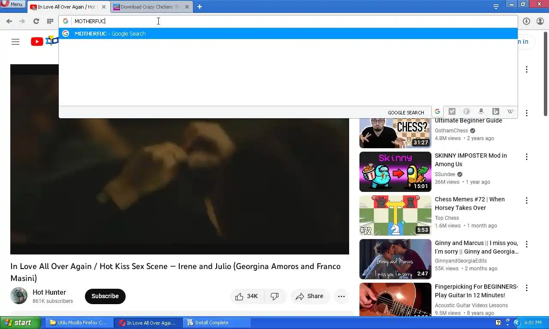Open the GinnyandGeorgiaEdits channel name

pyautogui.click(x=461, y=261)
